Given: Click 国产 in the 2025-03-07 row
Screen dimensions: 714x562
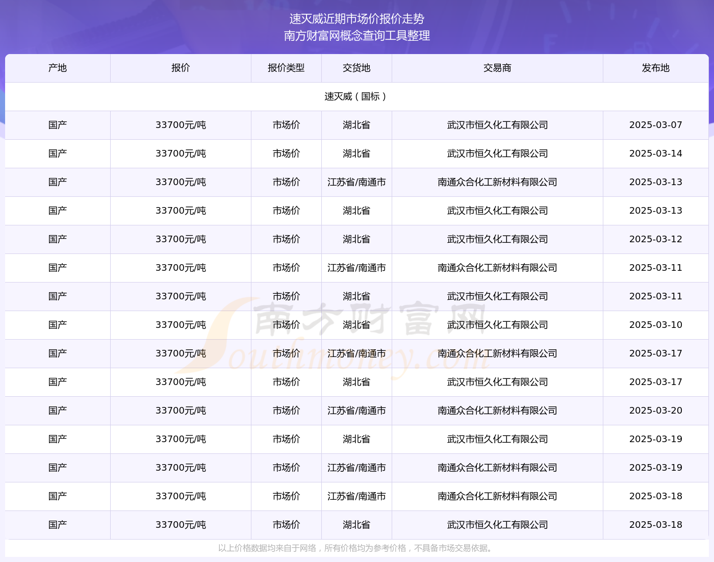Looking at the screenshot, I should (58, 125).
